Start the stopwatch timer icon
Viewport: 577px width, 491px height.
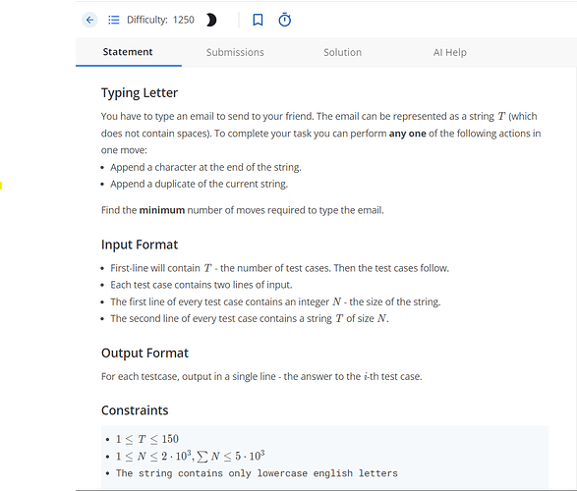(285, 20)
